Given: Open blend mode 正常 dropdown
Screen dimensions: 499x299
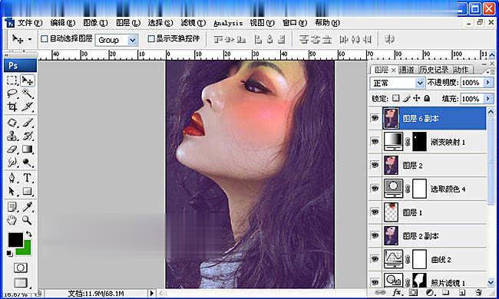Looking at the screenshot, I should point(420,84).
